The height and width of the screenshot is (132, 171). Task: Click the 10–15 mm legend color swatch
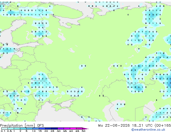(x=36, y=128)
